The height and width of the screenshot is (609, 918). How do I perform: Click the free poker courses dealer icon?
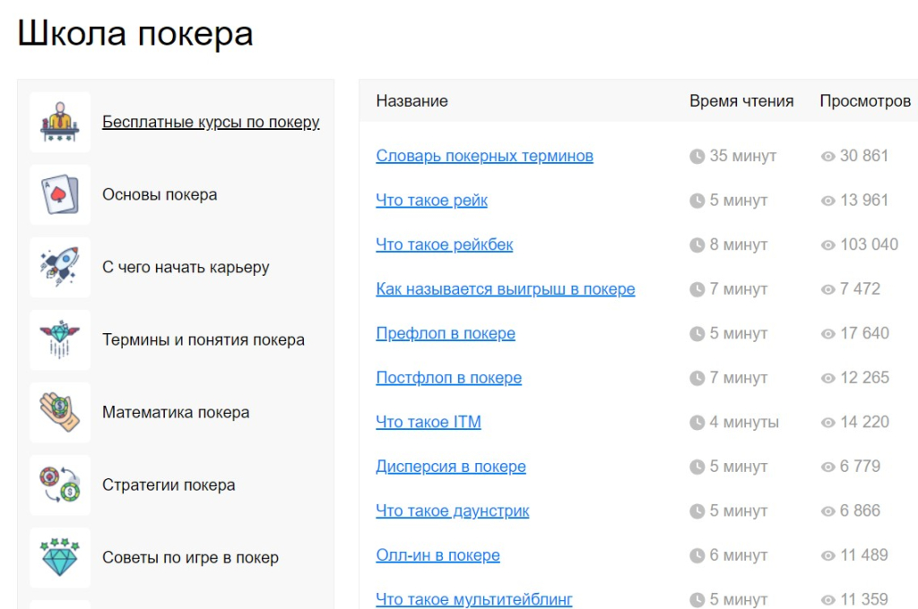tap(60, 122)
